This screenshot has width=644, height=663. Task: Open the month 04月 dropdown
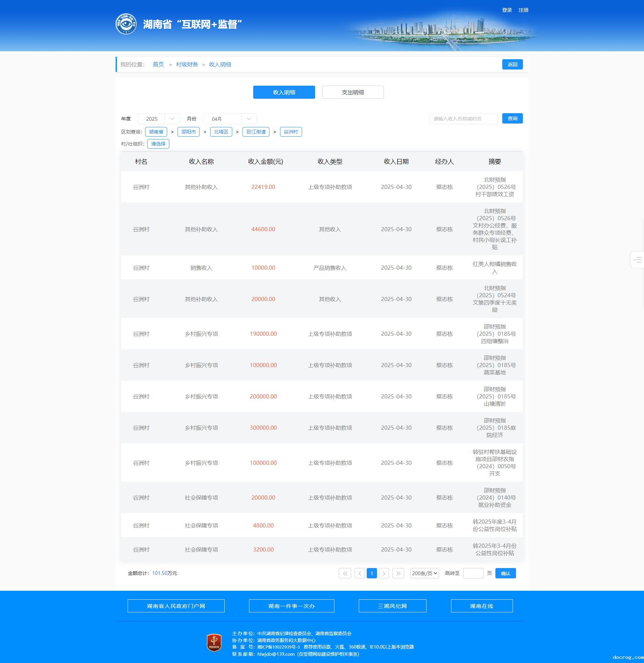pos(229,119)
